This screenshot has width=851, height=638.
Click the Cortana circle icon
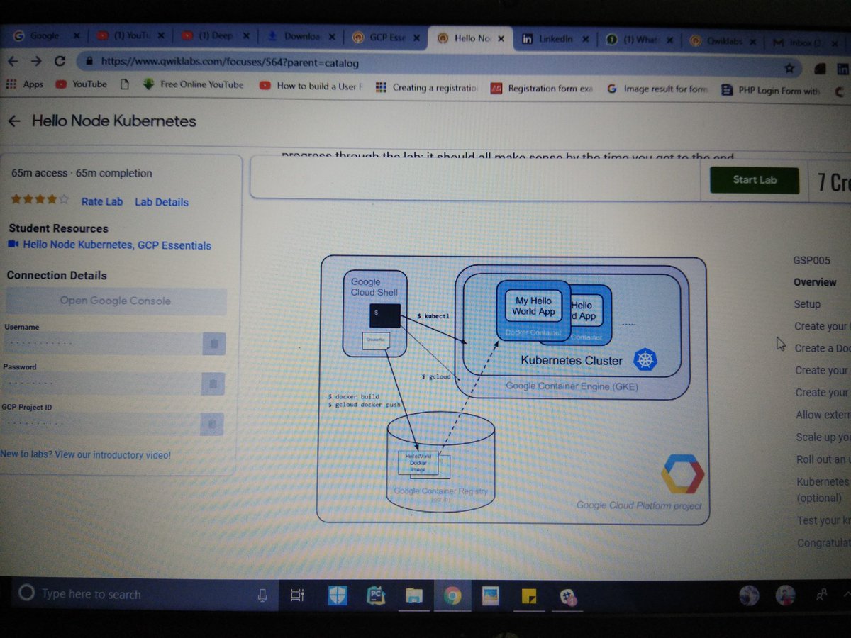(26, 593)
